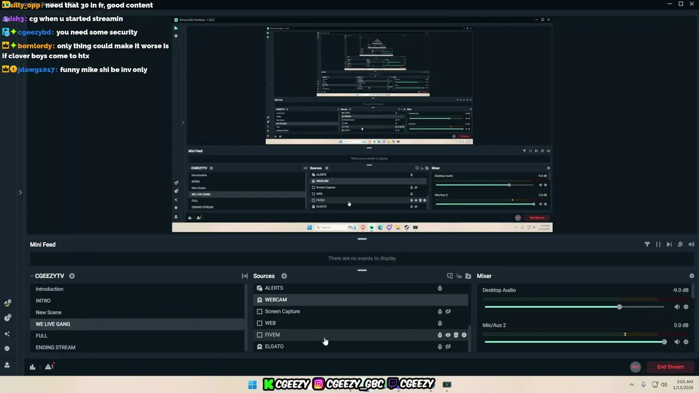
Task: Lock the ELGATO source
Action: pyautogui.click(x=440, y=347)
